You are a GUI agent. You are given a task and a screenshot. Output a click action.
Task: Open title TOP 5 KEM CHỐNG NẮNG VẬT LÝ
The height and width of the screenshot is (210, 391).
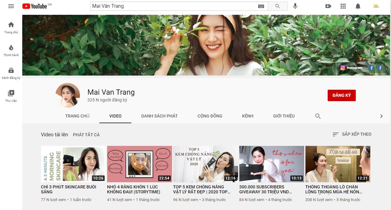coord(202,189)
